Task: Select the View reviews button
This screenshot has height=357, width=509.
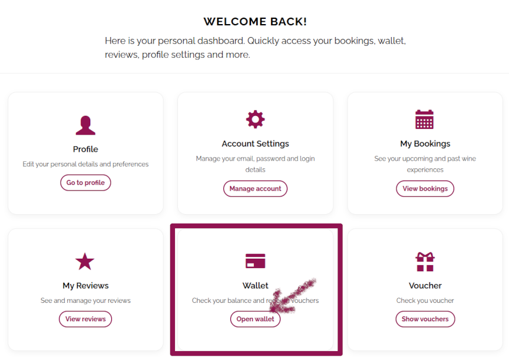Action: [85, 319]
